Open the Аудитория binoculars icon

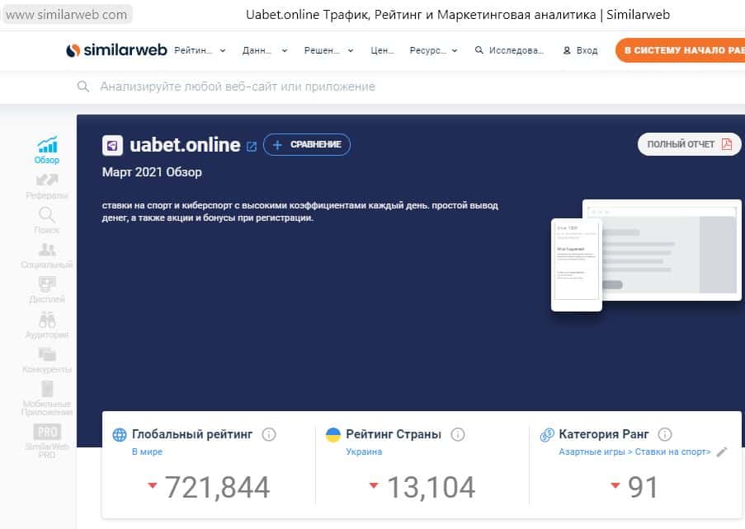pyautogui.click(x=47, y=321)
